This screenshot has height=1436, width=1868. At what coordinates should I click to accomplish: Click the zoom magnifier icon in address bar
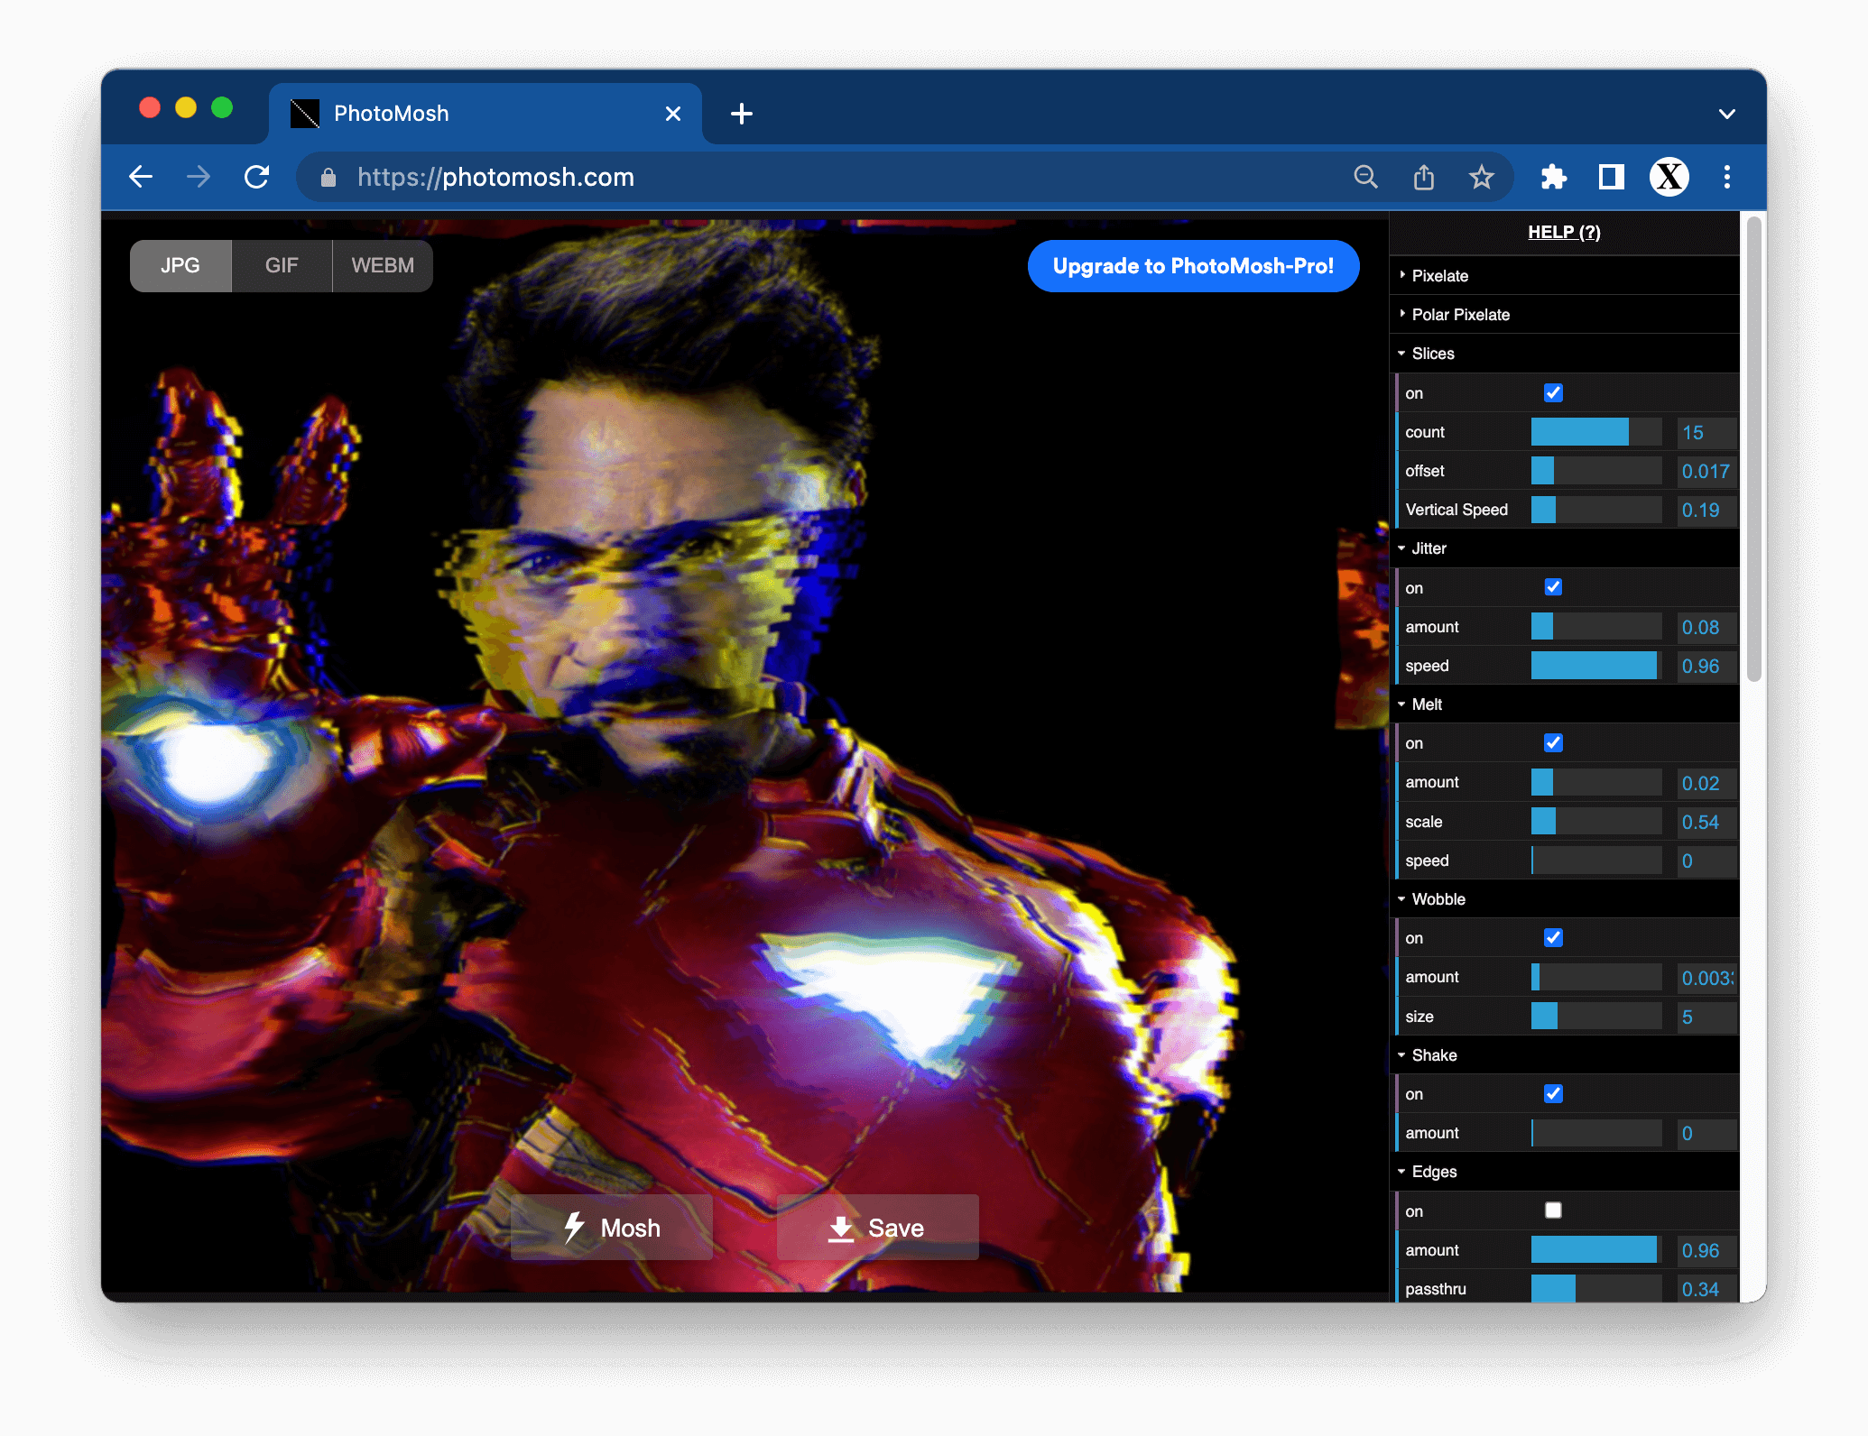[x=1366, y=177]
